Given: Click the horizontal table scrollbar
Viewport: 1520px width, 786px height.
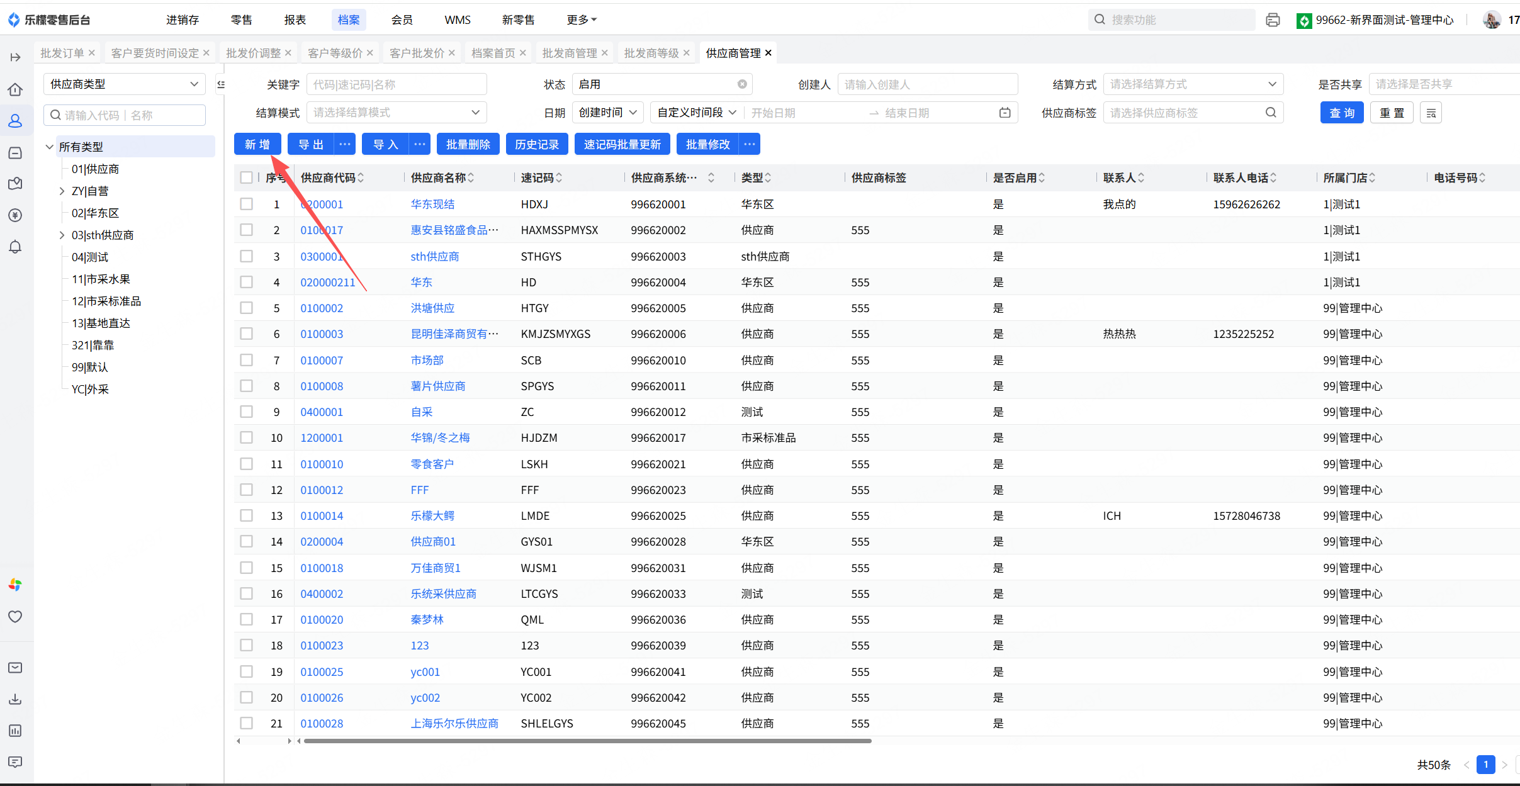Looking at the screenshot, I should tap(587, 741).
